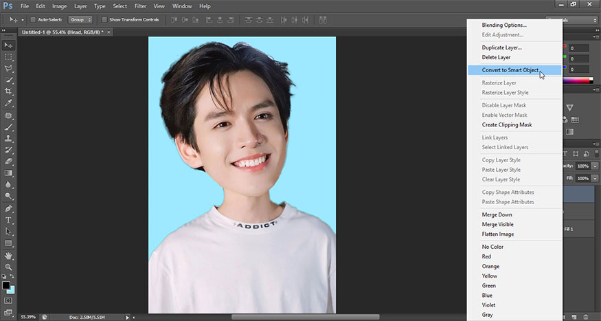Click the black foreground color swatch

(x=5, y=285)
